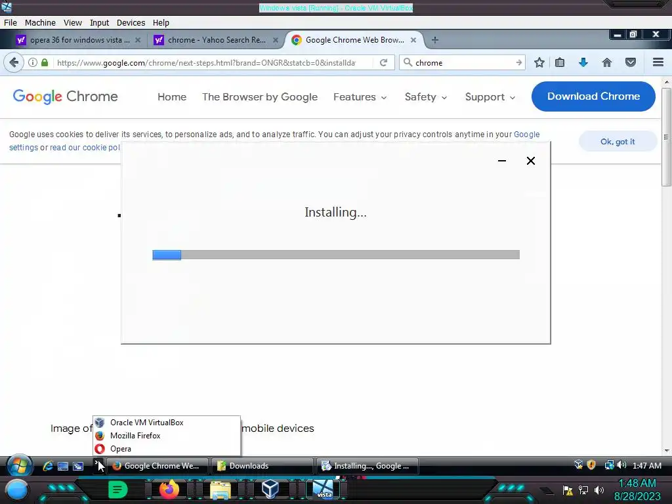Select the vista VM icon in host dock

tap(323, 489)
